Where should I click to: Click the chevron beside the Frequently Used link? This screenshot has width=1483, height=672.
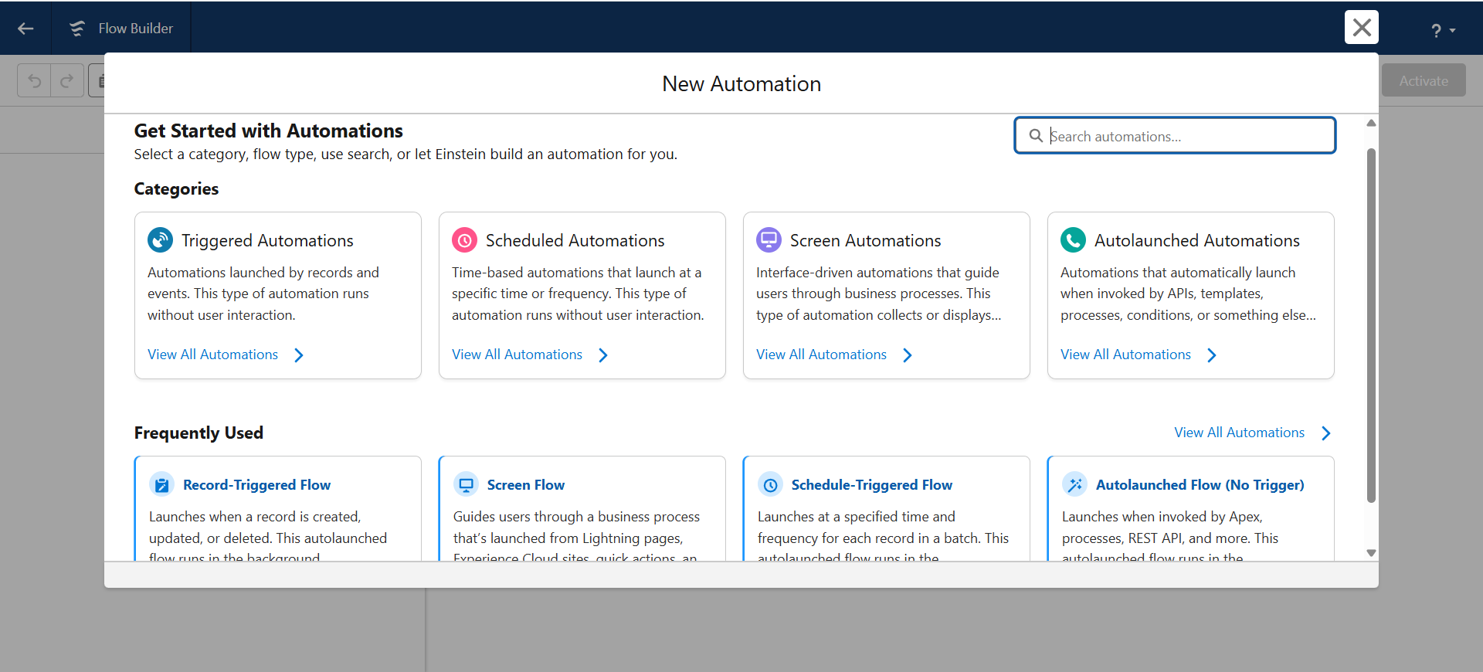(x=1326, y=433)
